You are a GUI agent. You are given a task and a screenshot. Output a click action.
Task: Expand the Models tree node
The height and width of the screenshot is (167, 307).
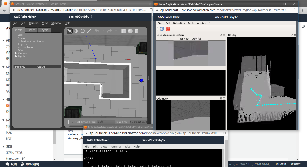[16, 53]
